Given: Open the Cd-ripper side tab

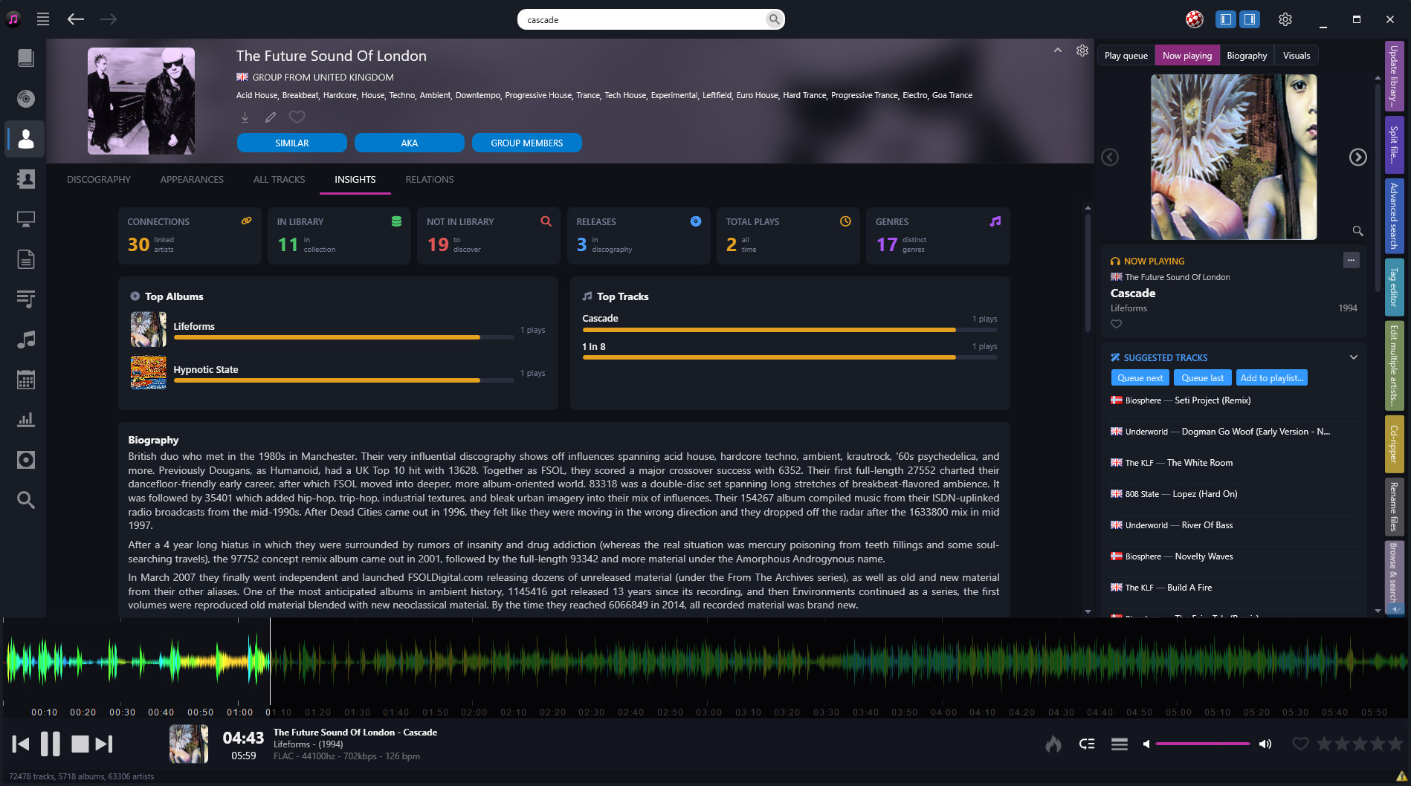Looking at the screenshot, I should [x=1394, y=444].
